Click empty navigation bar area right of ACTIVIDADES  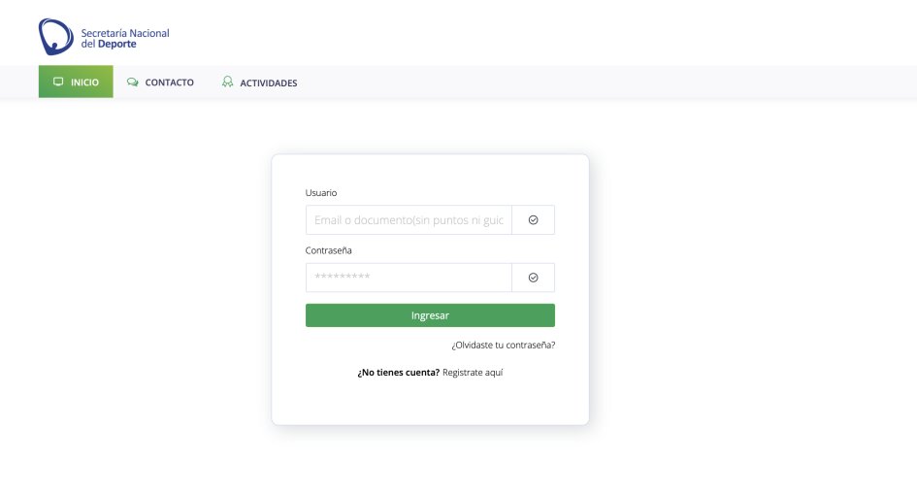coord(602,82)
